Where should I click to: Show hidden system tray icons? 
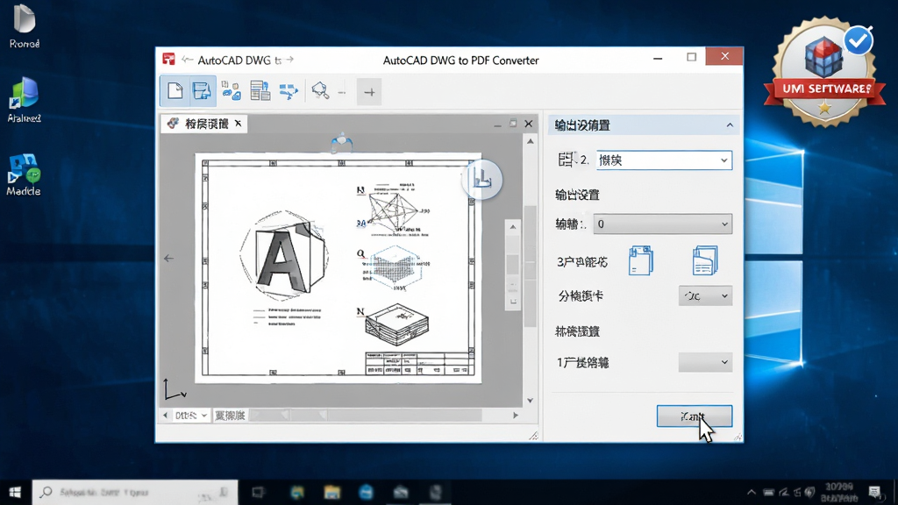(x=752, y=492)
